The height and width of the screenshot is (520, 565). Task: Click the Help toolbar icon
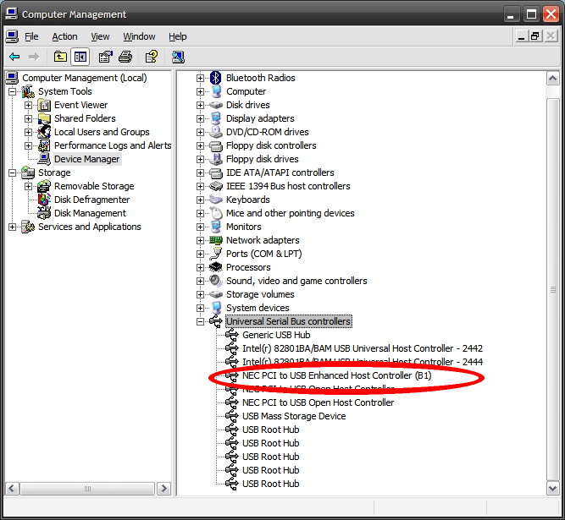151,57
